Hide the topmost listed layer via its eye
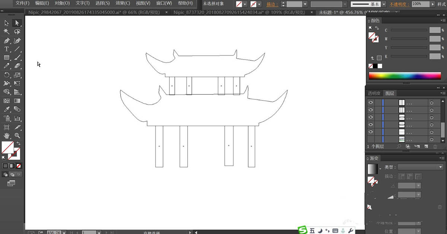The width and height of the screenshot is (447, 234). pos(371,102)
